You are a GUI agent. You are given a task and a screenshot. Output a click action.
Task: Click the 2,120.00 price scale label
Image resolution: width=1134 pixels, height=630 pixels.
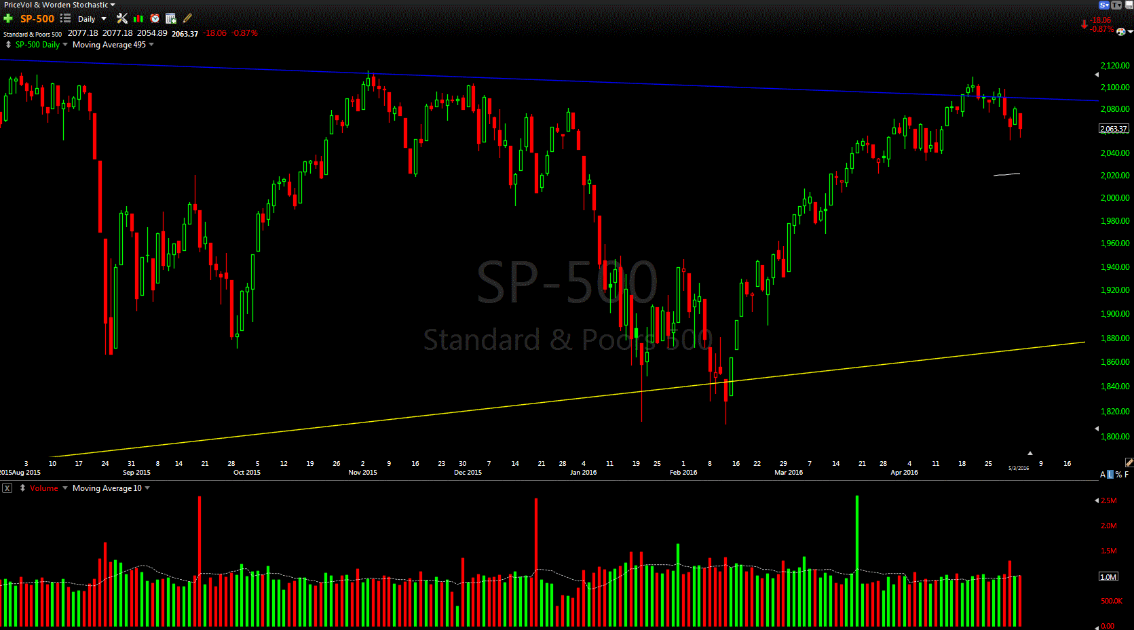pos(1115,66)
